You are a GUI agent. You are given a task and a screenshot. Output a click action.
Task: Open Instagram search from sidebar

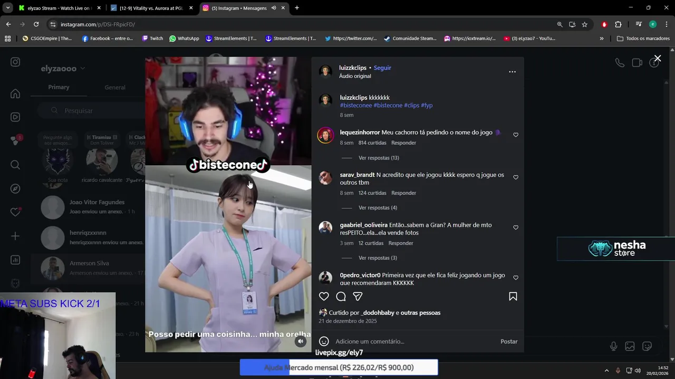click(x=15, y=165)
